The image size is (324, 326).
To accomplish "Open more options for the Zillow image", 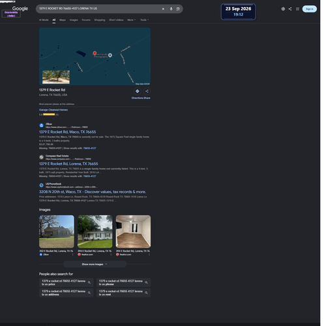I will [72, 254].
